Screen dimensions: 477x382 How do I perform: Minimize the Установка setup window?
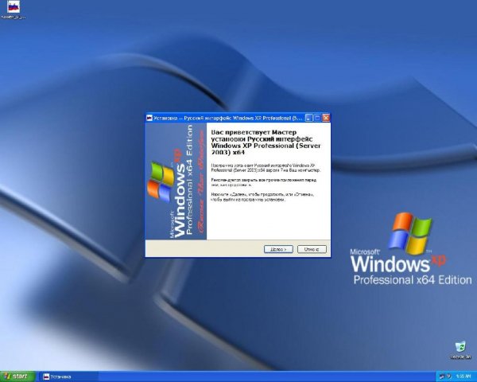click(x=308, y=118)
